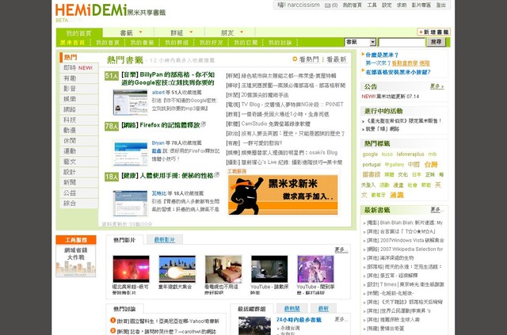Open the Firefox 記憶體釋放 bookmark thumbnail
This screenshot has width=507, height=335.
tap(130, 153)
